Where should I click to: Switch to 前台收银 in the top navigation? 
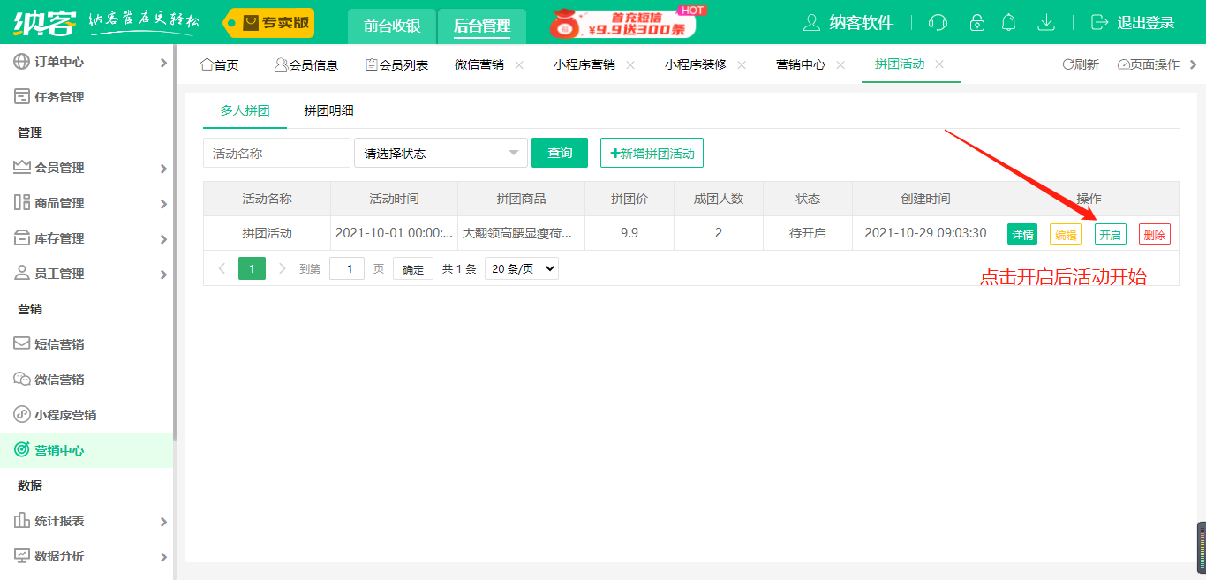[x=392, y=26]
